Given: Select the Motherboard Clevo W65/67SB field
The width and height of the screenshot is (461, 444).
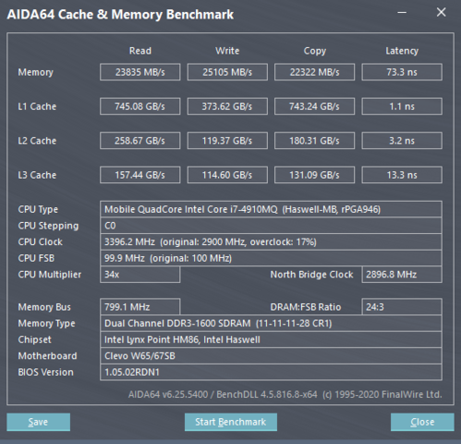Looking at the screenshot, I should click(x=271, y=356).
